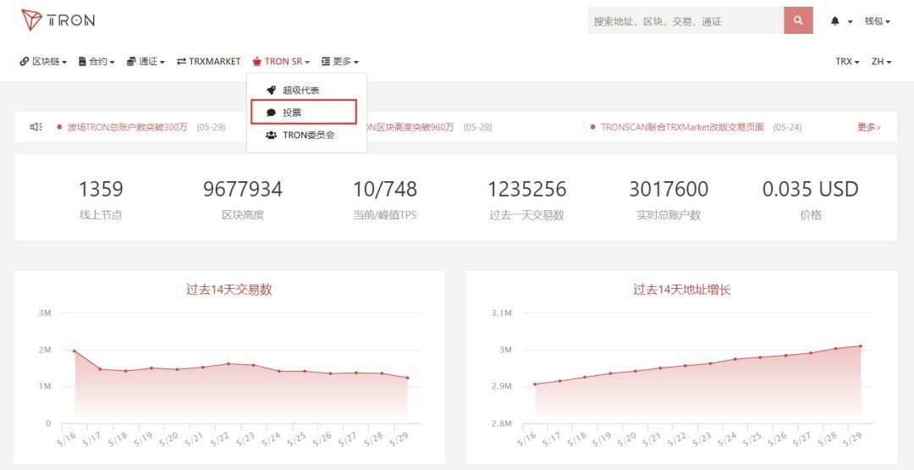
Task: Open the notification bell
Action: click(x=835, y=21)
